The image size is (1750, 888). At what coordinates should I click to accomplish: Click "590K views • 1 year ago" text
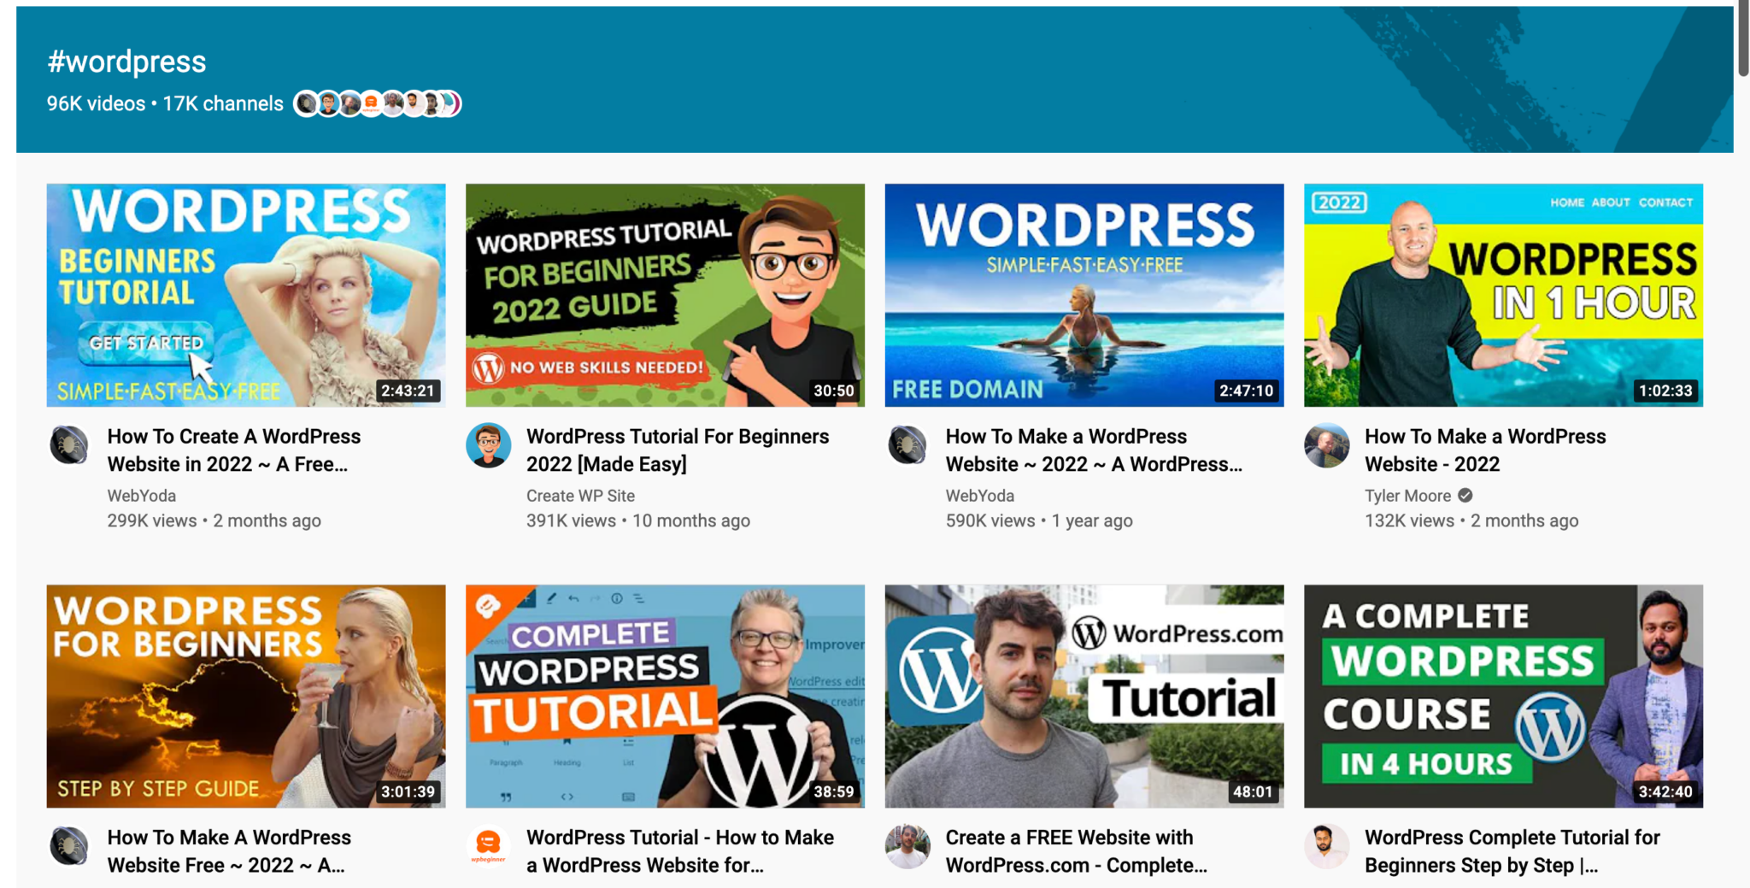tap(1039, 520)
